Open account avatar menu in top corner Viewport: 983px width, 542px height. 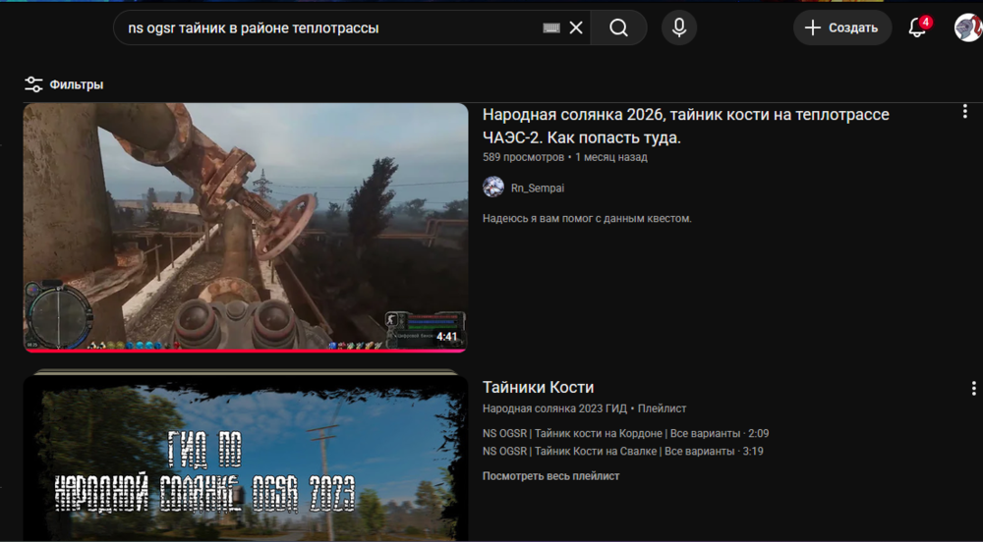coord(968,27)
